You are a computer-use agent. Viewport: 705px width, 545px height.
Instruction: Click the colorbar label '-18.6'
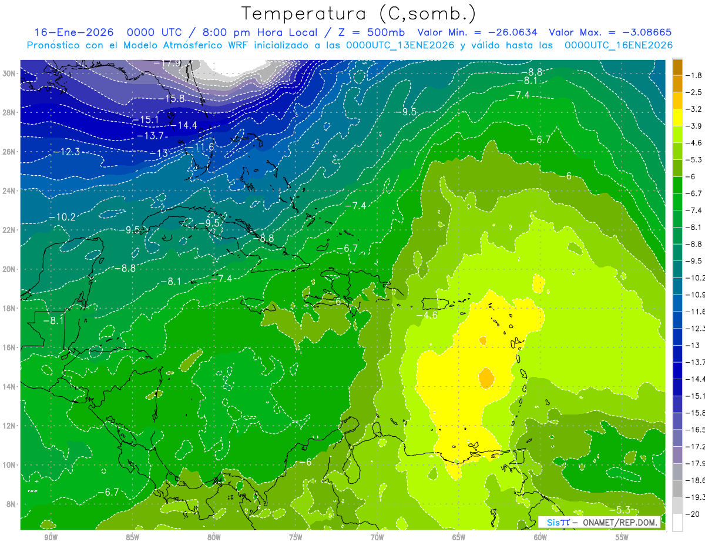[x=696, y=480]
